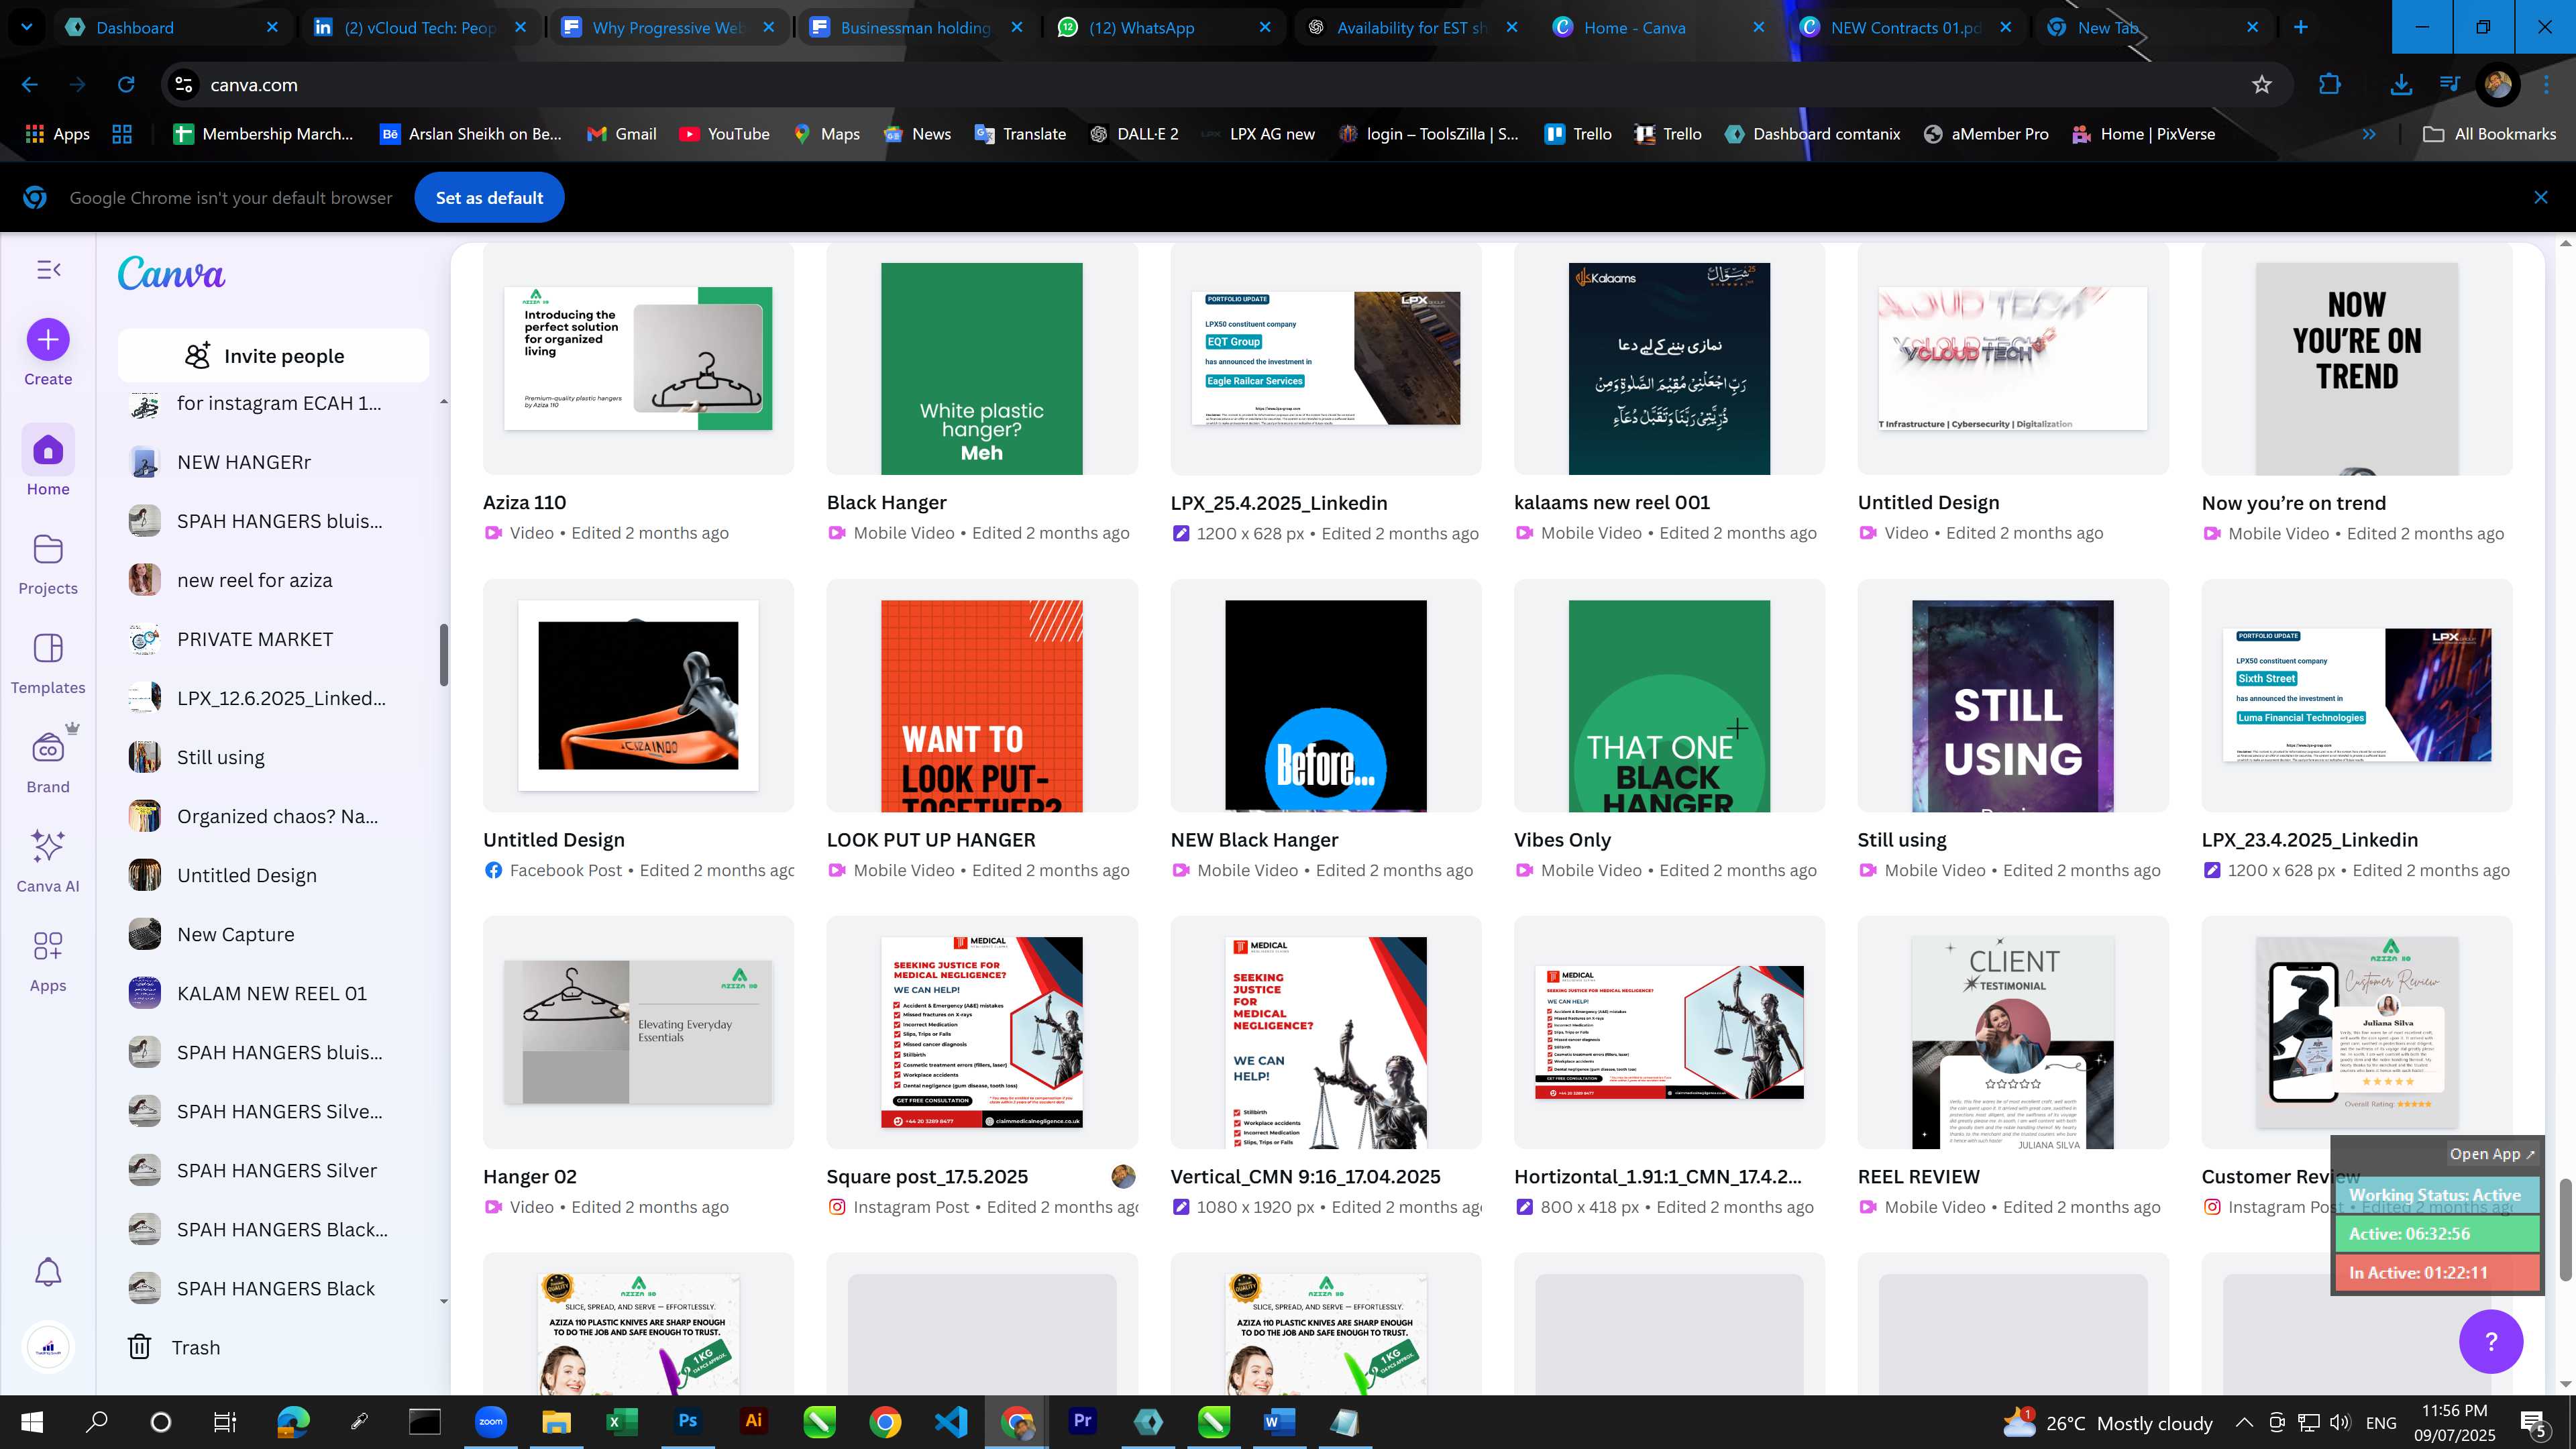2576x1449 pixels.
Task: Open the Home section in Canva sidebar
Action: [48, 461]
